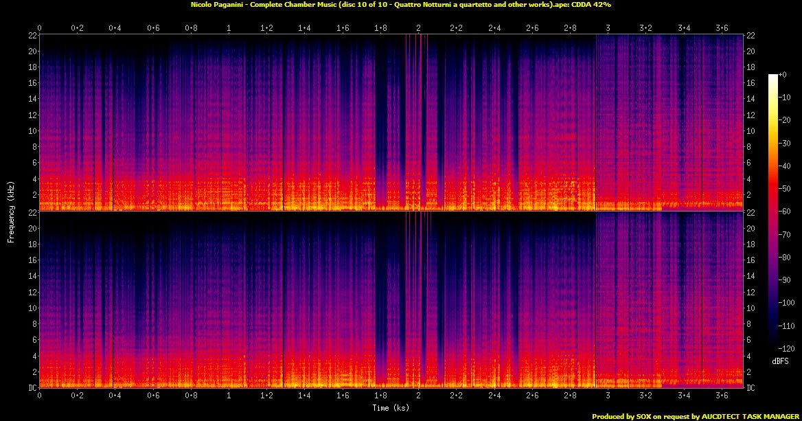Click the 3 tick on top time axis

tap(608, 27)
